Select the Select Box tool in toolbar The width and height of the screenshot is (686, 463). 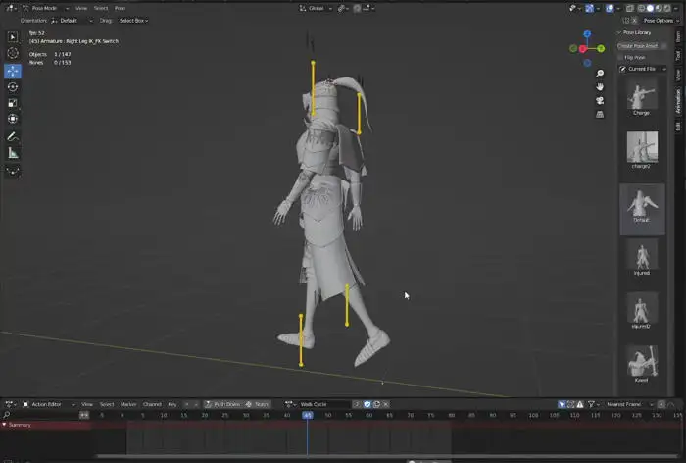13,37
